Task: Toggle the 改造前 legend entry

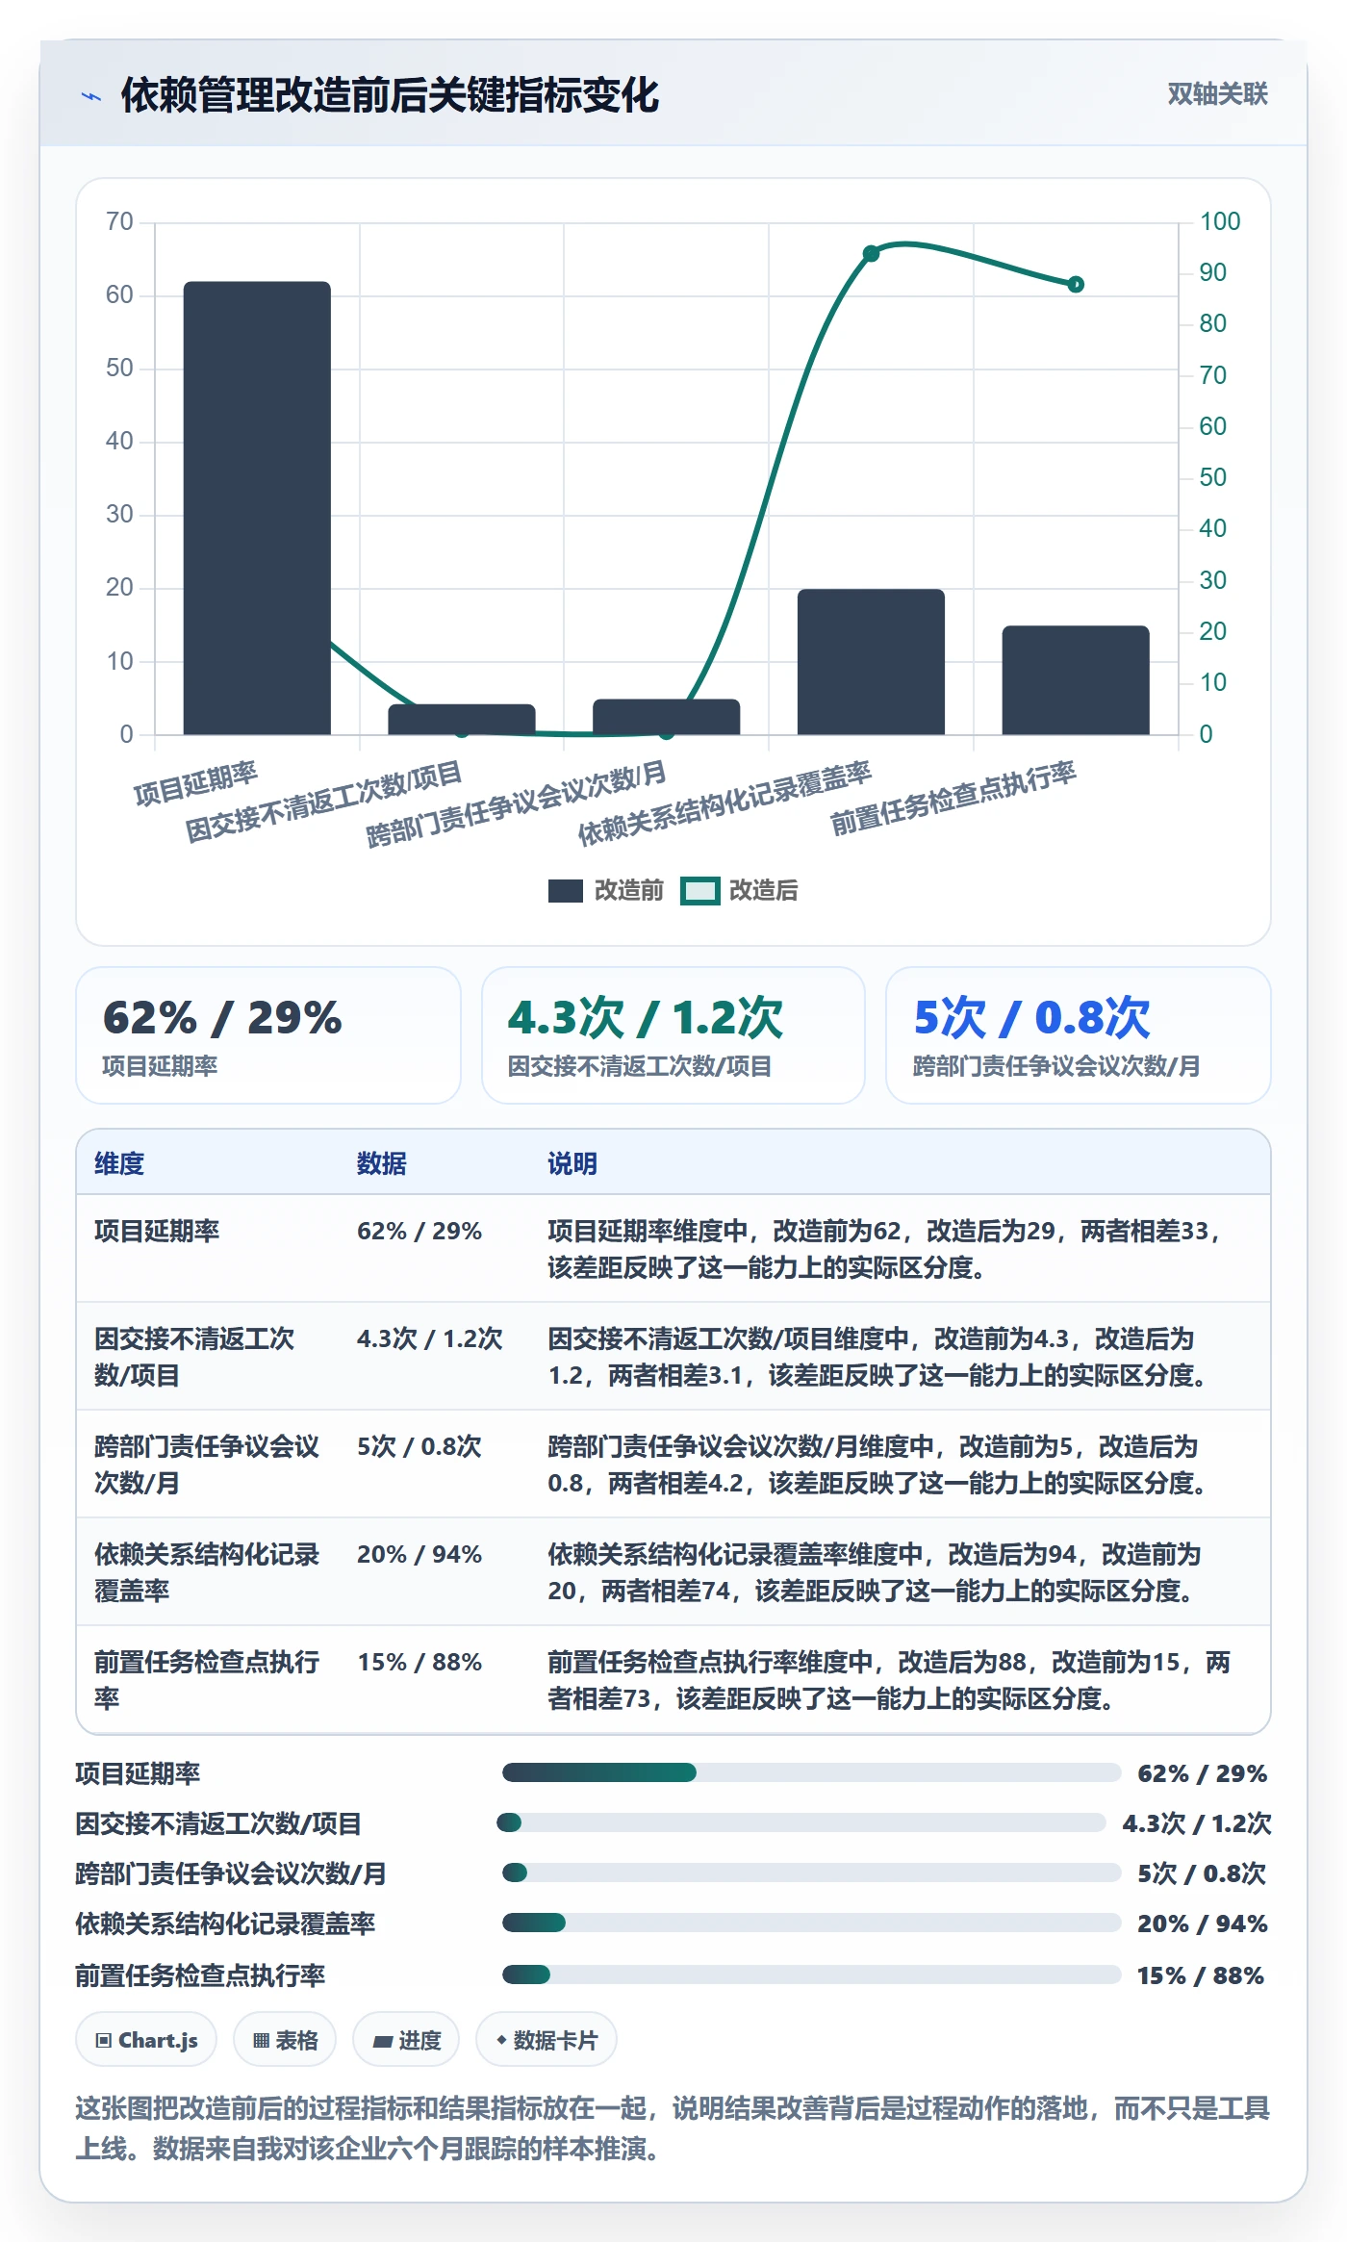Action: pos(606,890)
